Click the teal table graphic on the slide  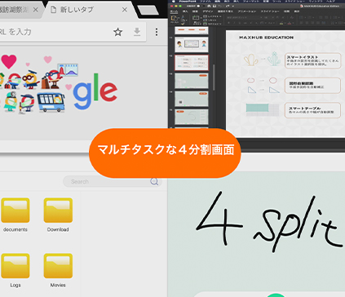pyautogui.click(x=257, y=108)
